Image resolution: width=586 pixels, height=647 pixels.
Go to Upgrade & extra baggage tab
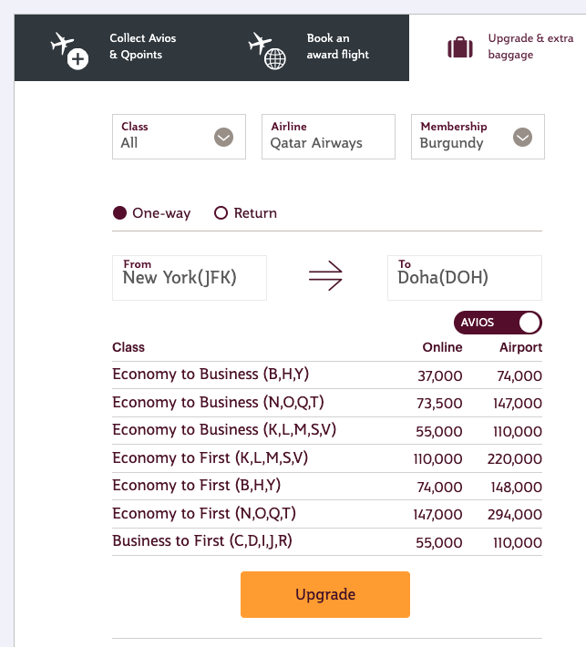529,46
